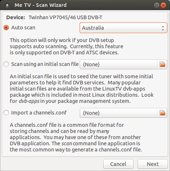Screen dimensions: 170x171
Task: Click the Twinhan VP7045/46 USB DVB-T device name
Action: point(66,17)
